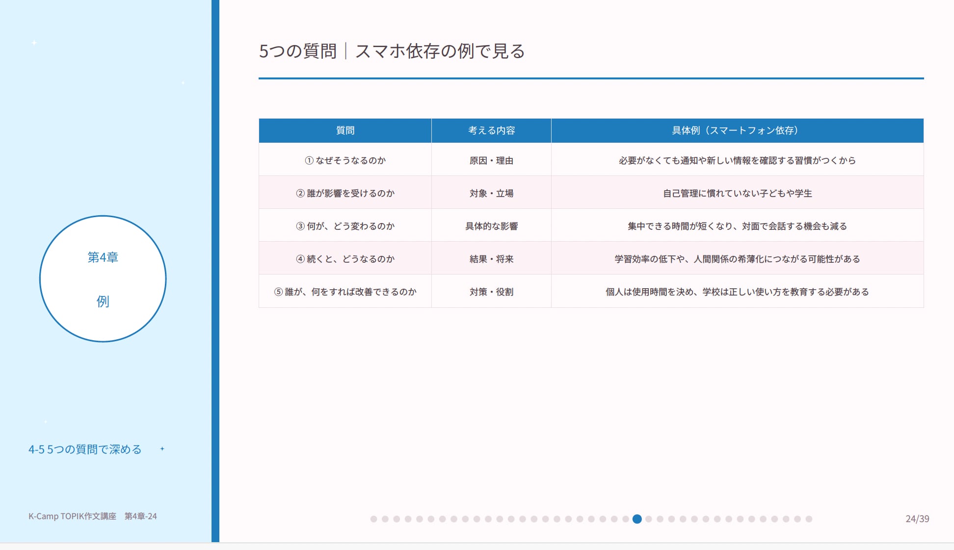The height and width of the screenshot is (550, 954).
Task: Click the 結果・将来 cell
Action: point(491,259)
